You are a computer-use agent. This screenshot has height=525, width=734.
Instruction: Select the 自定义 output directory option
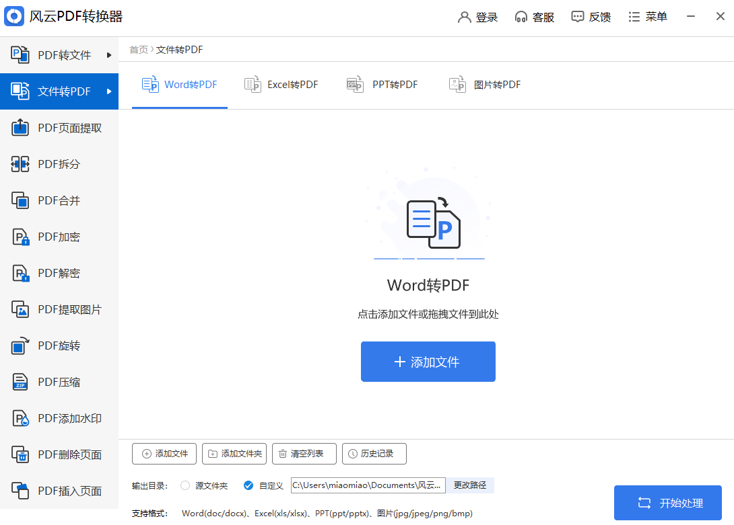point(248,485)
